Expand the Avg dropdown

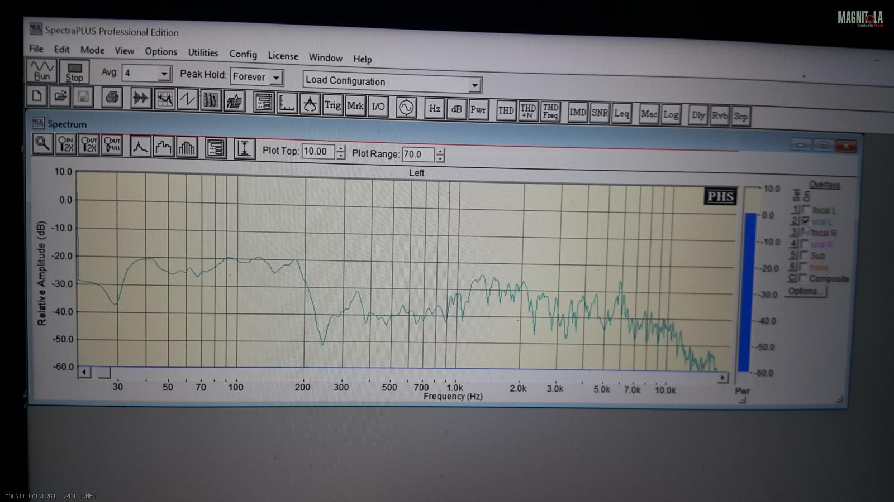[164, 74]
